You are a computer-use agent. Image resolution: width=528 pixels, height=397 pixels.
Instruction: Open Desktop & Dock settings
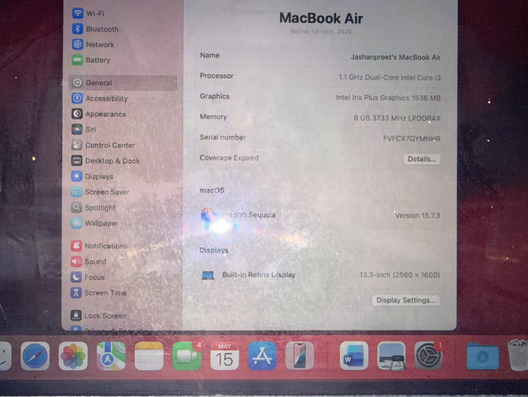[105, 161]
